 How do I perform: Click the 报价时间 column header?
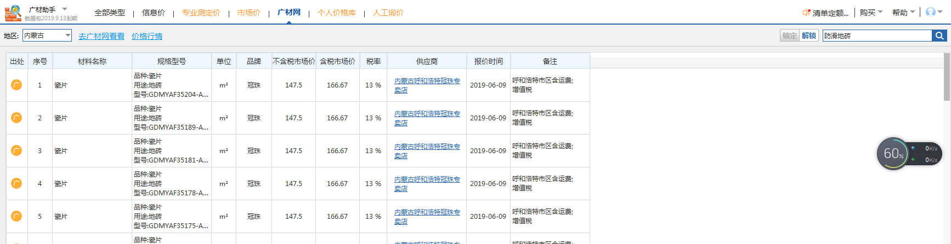tap(488, 61)
